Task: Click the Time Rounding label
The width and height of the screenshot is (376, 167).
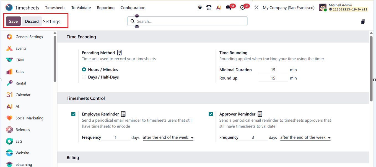Action: 233,53
